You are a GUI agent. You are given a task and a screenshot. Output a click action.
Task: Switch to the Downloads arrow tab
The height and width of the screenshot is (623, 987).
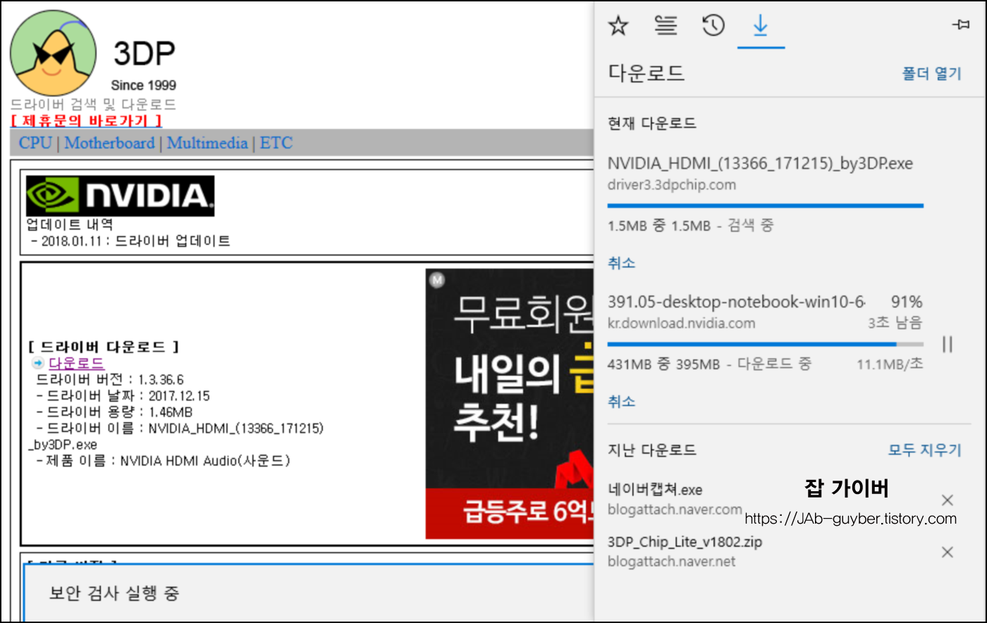click(x=761, y=26)
